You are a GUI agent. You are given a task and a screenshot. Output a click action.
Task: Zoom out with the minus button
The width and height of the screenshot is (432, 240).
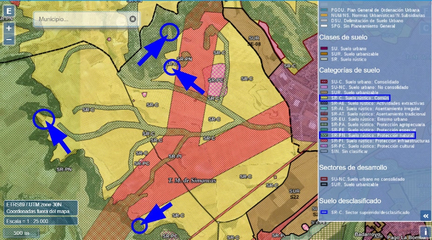tap(9, 40)
